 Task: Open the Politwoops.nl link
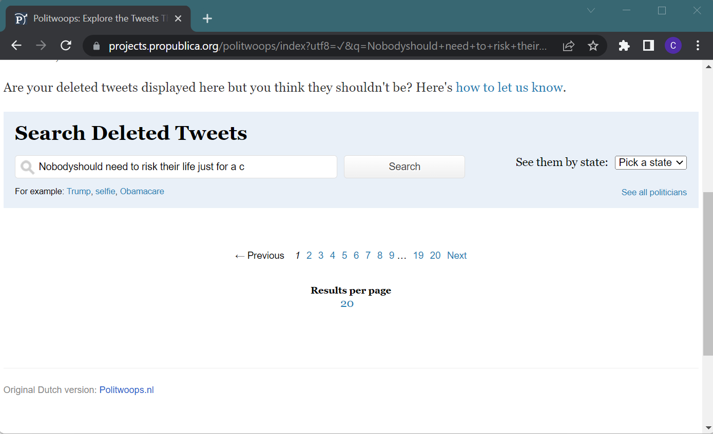[x=127, y=390]
